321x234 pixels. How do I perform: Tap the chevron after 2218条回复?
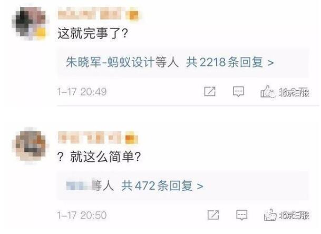click(x=270, y=63)
